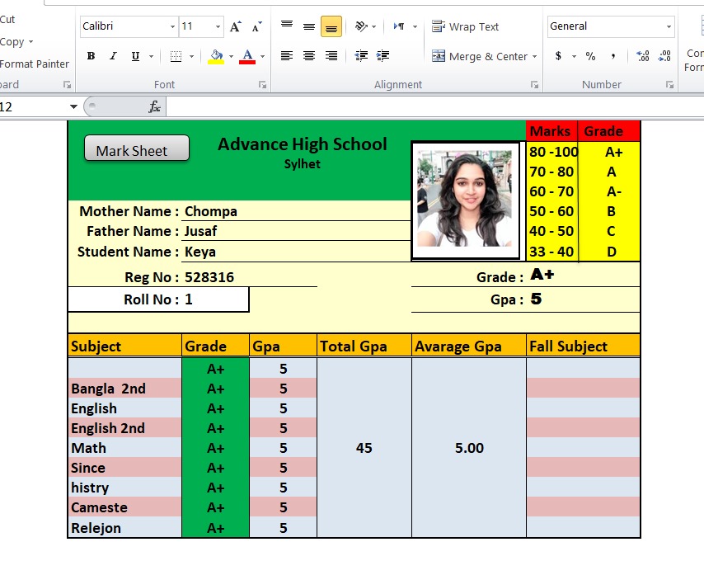The image size is (704, 575).
Task: Apply center horizontal text alignment
Action: click(x=309, y=56)
